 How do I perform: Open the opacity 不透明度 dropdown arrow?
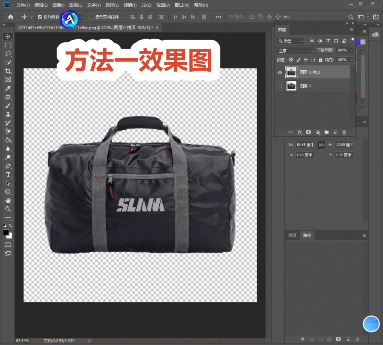point(352,50)
